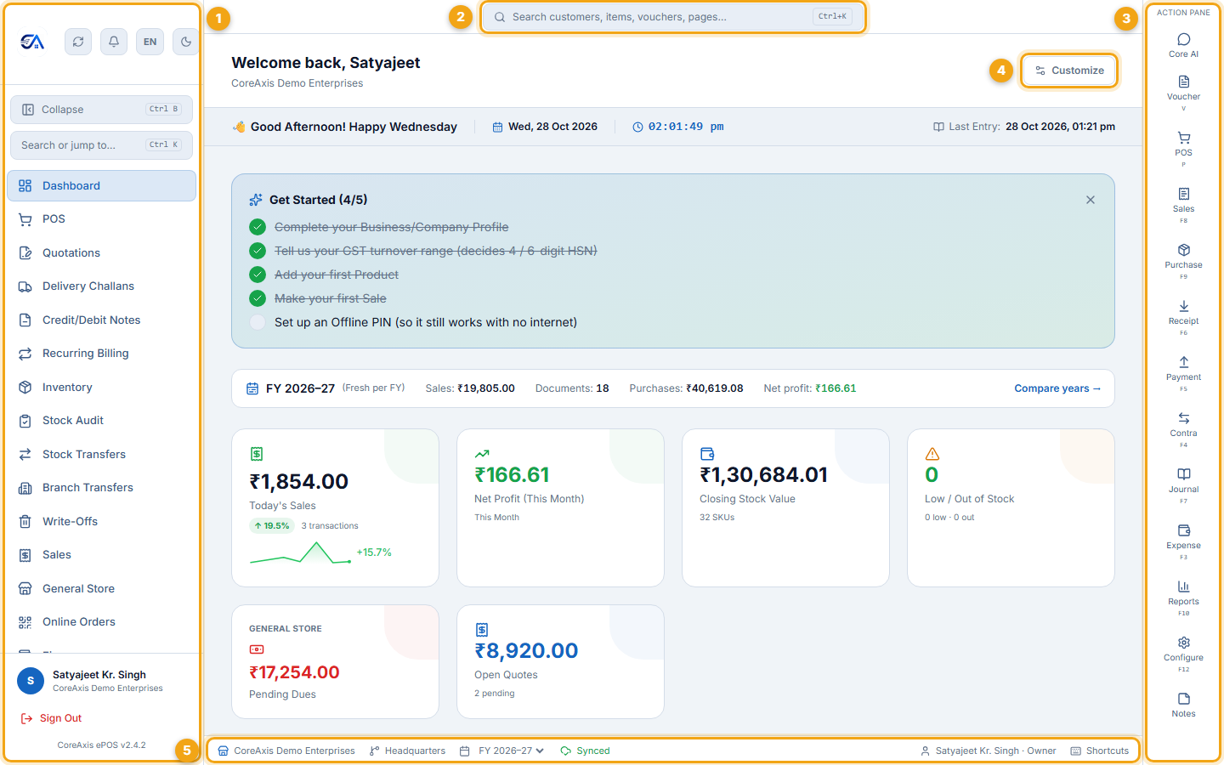Click the top global search box
The width and height of the screenshot is (1224, 765).
(x=673, y=17)
